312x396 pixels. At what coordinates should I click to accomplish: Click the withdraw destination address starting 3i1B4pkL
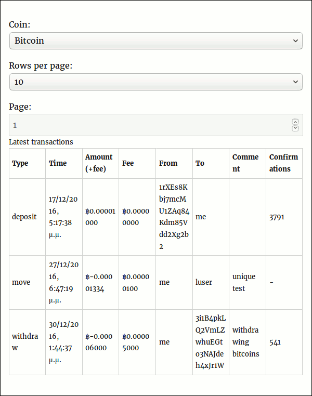[210, 342]
